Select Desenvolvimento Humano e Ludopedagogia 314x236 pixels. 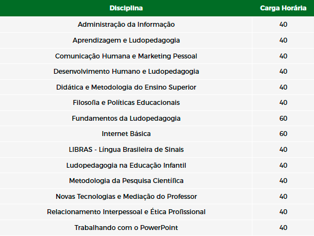[126, 72]
